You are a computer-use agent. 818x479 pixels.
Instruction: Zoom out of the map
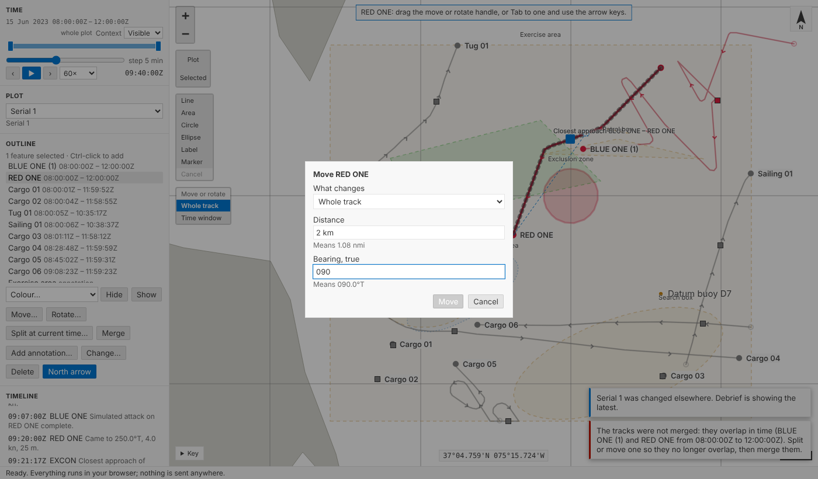point(185,34)
